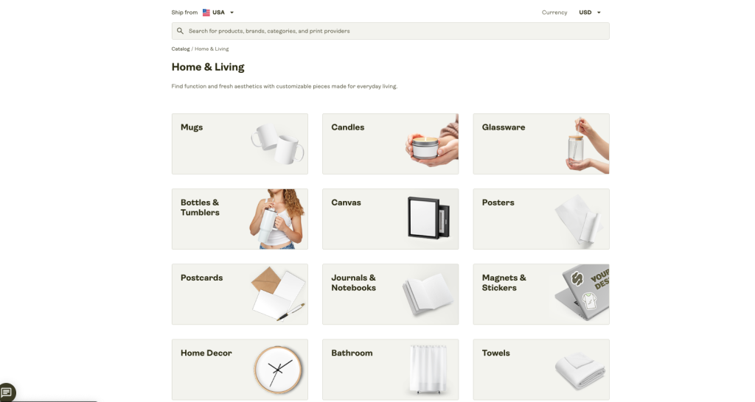Select the Glassware category
The height and width of the screenshot is (402, 755).
coord(541,144)
